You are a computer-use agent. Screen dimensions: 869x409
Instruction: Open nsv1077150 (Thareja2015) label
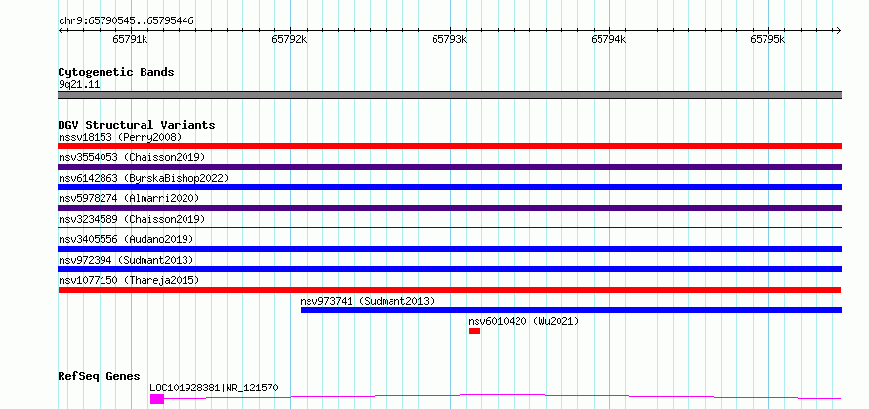(x=129, y=280)
